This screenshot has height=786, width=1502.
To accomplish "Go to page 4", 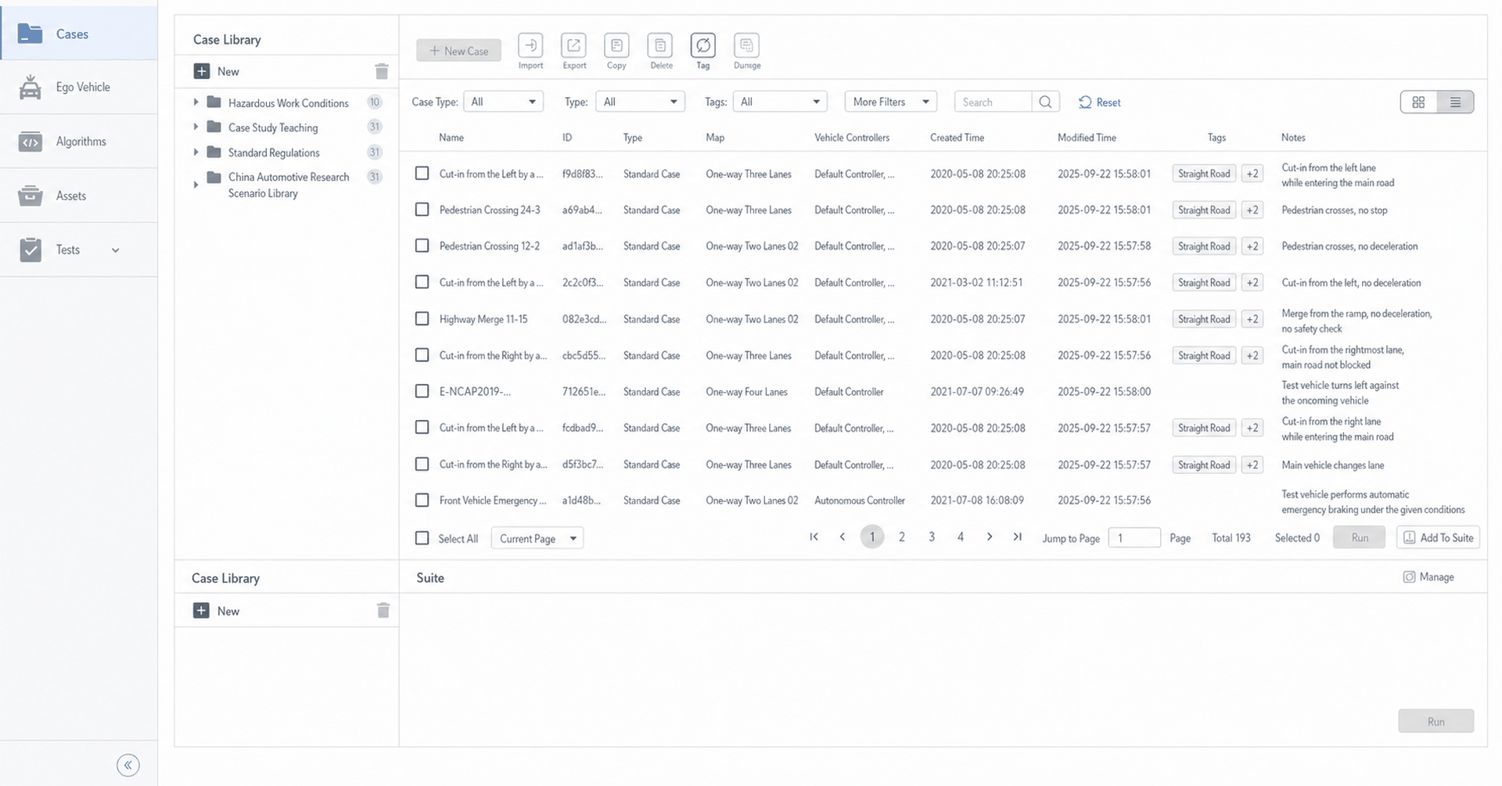I will [961, 537].
